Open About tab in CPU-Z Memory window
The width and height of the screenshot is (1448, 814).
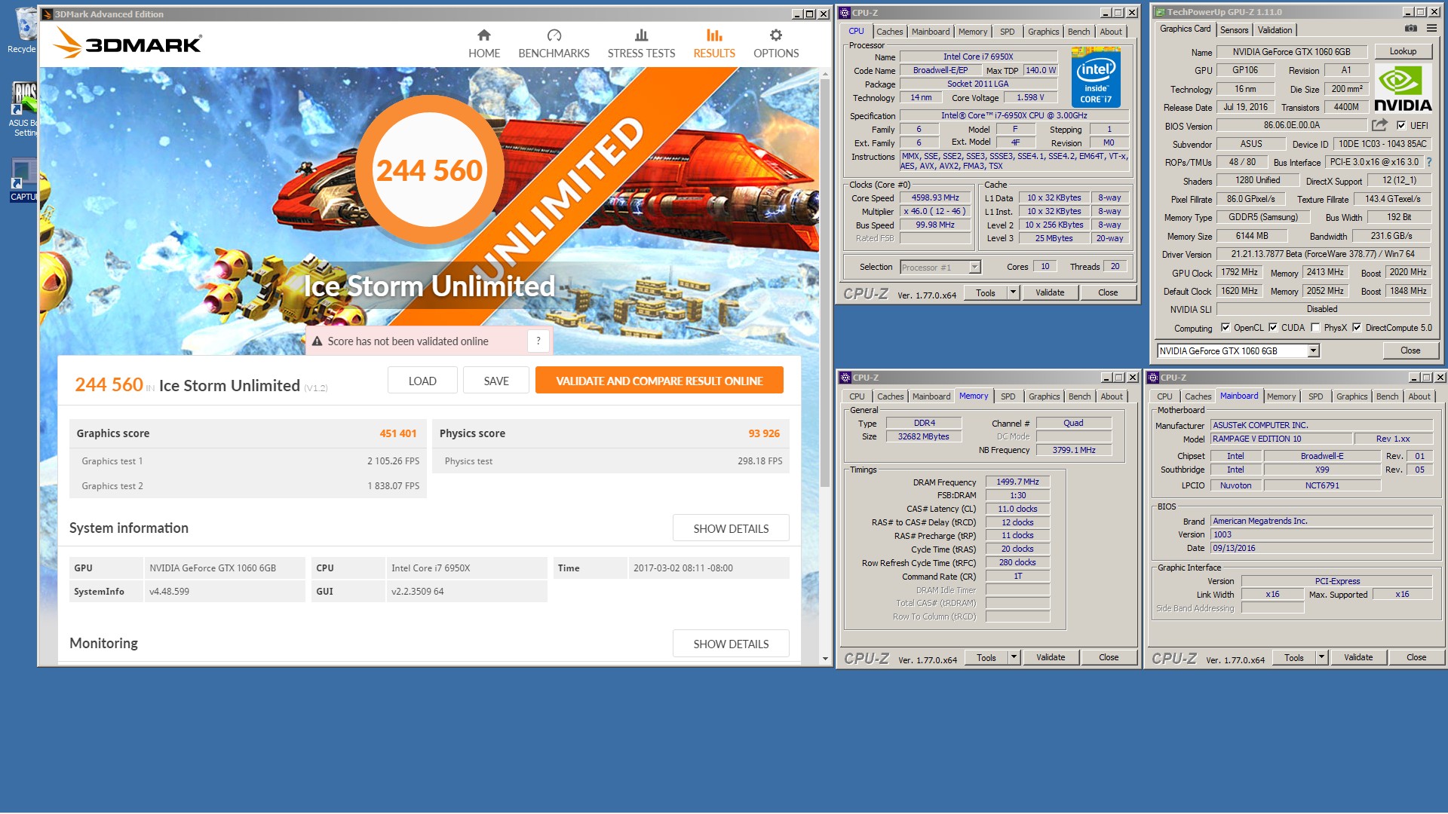(1111, 396)
